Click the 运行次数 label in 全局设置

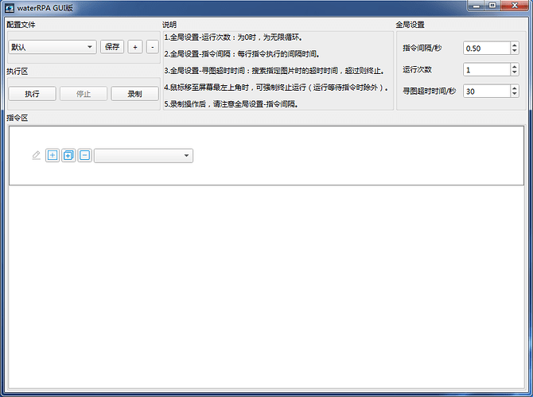pos(417,70)
